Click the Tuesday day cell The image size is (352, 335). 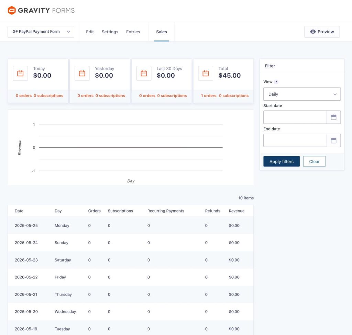coord(63,329)
